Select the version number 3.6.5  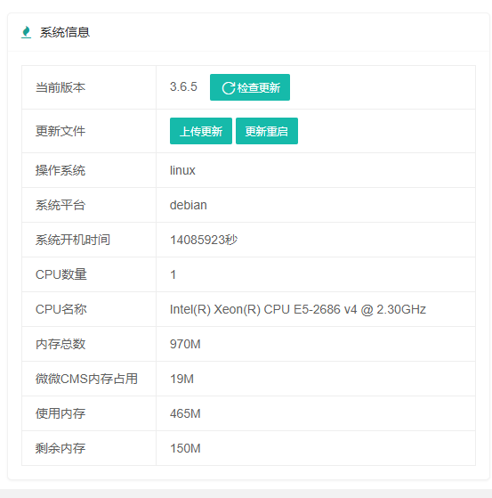[183, 86]
